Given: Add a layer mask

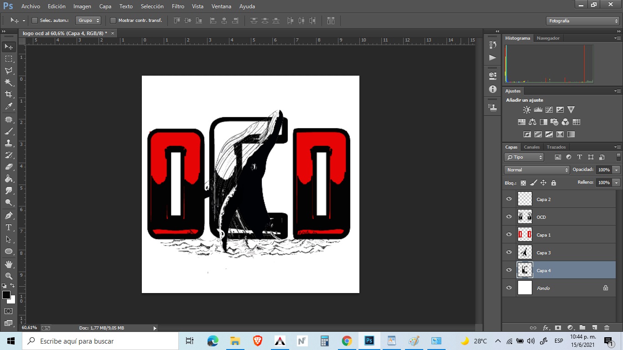Looking at the screenshot, I should pos(558,328).
